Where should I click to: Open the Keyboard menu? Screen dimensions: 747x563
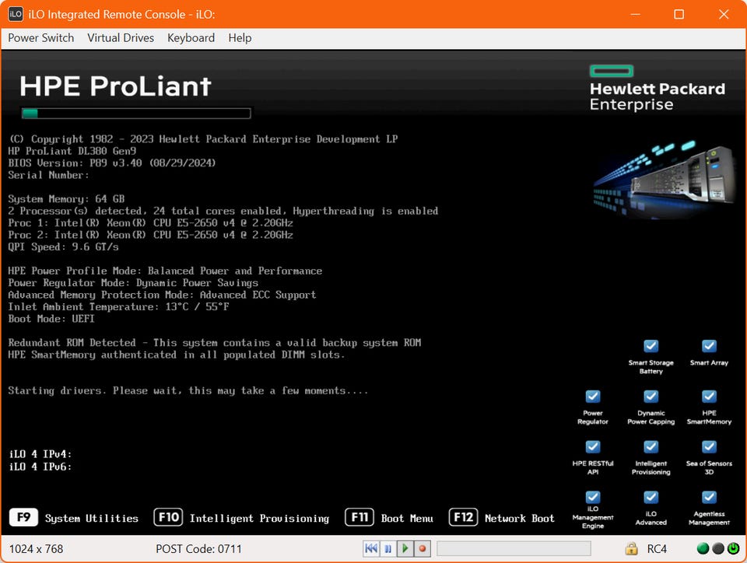(191, 38)
